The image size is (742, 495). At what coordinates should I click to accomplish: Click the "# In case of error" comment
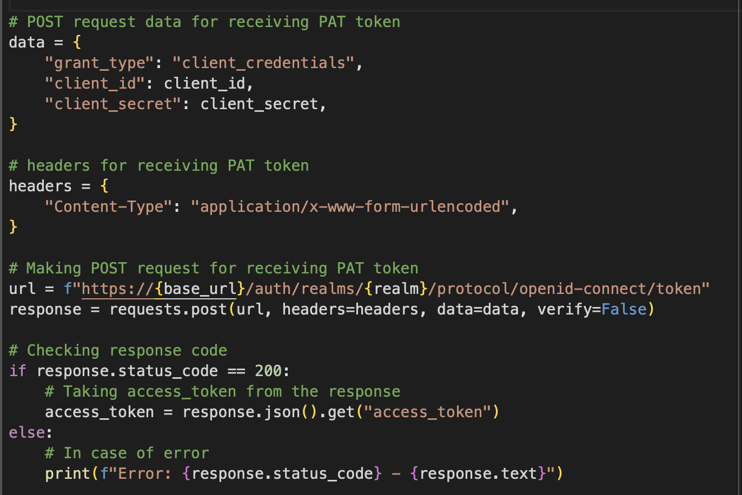[127, 453]
